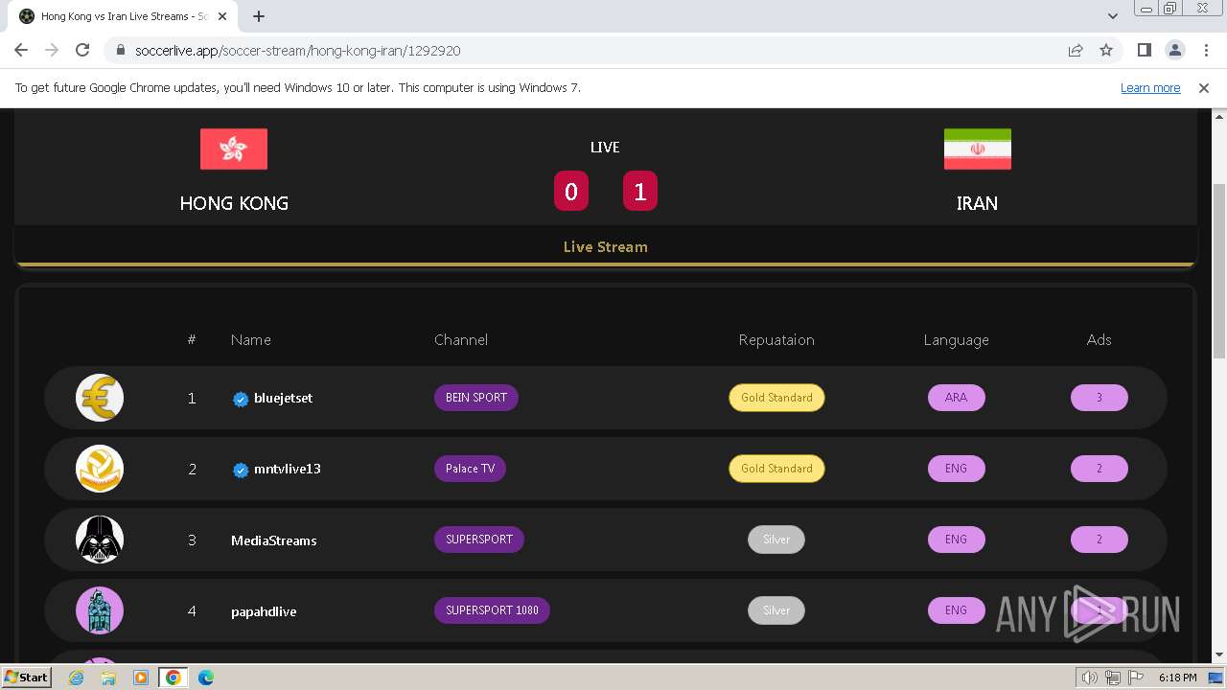Open bluejetset's euro coin avatar
Viewport: 1227px width, 690px height.
point(100,398)
